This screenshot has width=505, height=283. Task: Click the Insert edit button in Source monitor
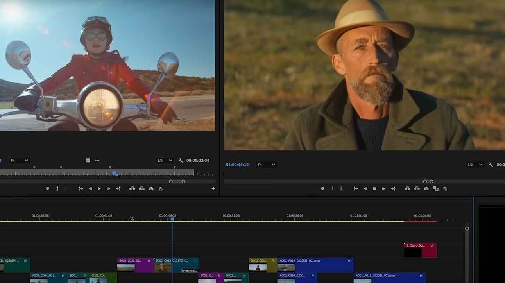(x=132, y=188)
